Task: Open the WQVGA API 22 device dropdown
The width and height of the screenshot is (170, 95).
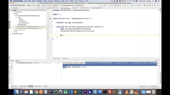Action: [116, 5]
